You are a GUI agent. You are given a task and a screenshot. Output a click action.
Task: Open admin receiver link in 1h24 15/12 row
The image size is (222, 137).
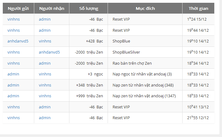point(45,19)
